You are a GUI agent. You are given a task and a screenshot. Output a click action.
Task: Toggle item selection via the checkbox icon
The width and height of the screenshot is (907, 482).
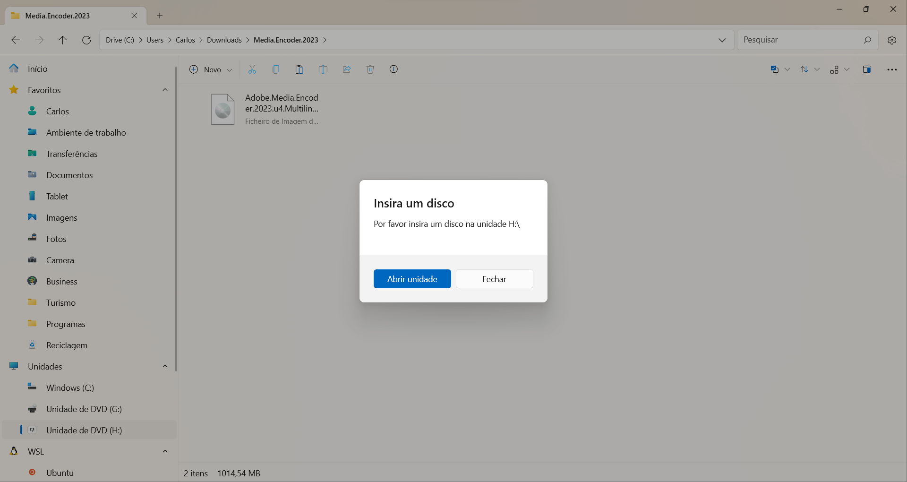pos(775,69)
